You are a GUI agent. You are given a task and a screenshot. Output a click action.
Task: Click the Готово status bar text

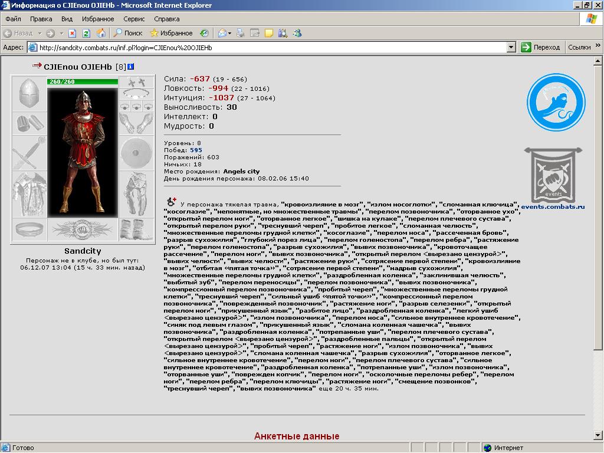pos(23,448)
